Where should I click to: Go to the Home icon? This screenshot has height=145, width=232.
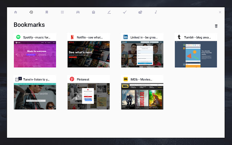pos(16,12)
